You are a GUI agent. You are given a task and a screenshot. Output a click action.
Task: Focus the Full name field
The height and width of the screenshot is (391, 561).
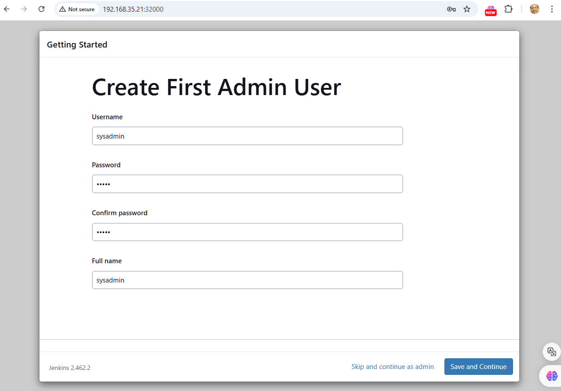pyautogui.click(x=248, y=280)
